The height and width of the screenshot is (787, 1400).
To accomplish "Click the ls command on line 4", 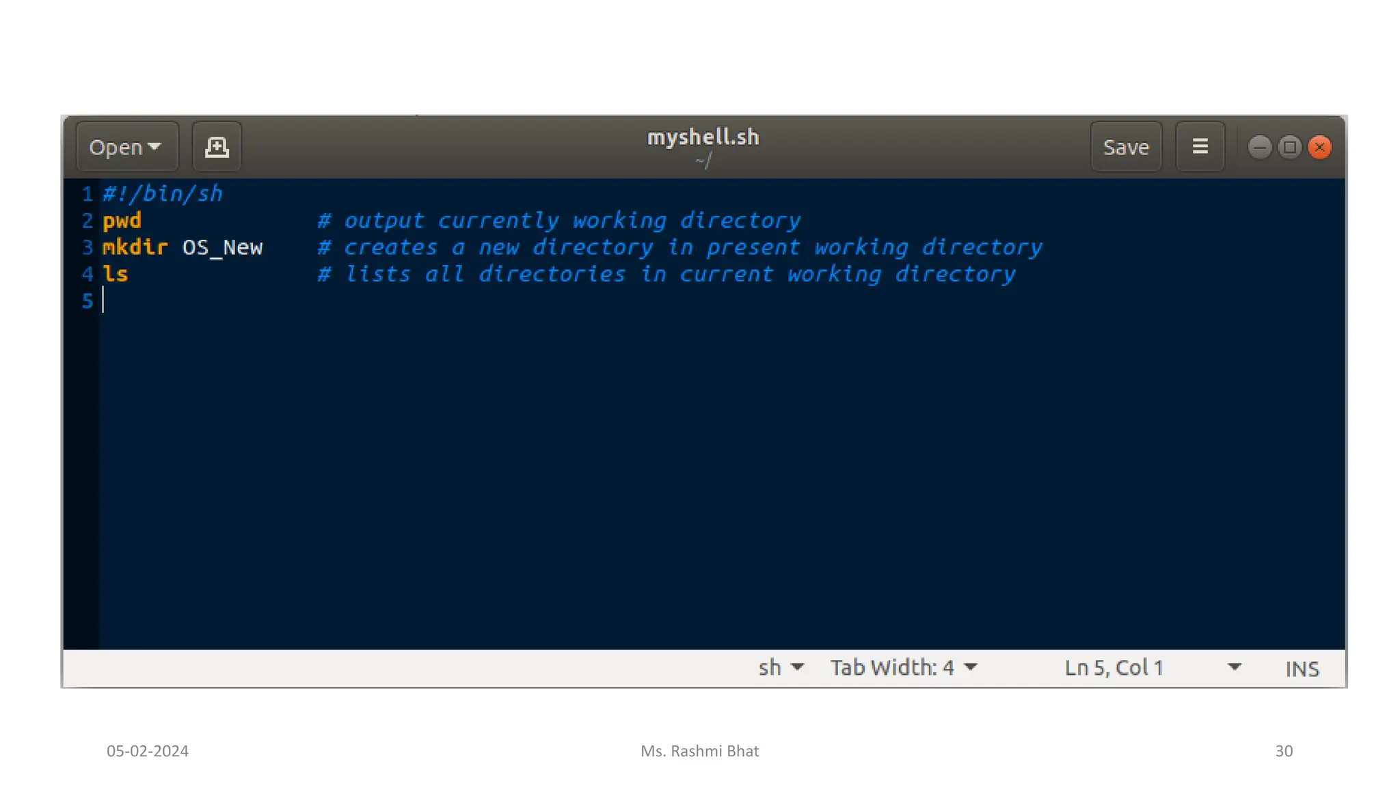I will point(115,274).
